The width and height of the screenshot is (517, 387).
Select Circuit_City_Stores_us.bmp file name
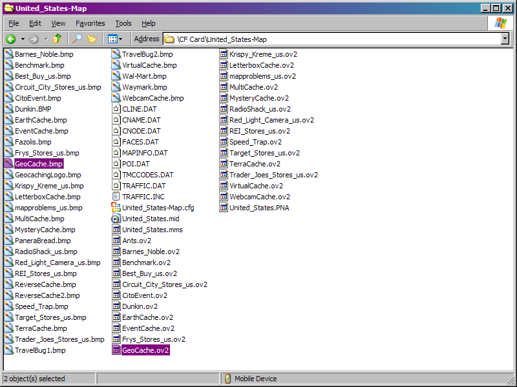click(x=58, y=87)
